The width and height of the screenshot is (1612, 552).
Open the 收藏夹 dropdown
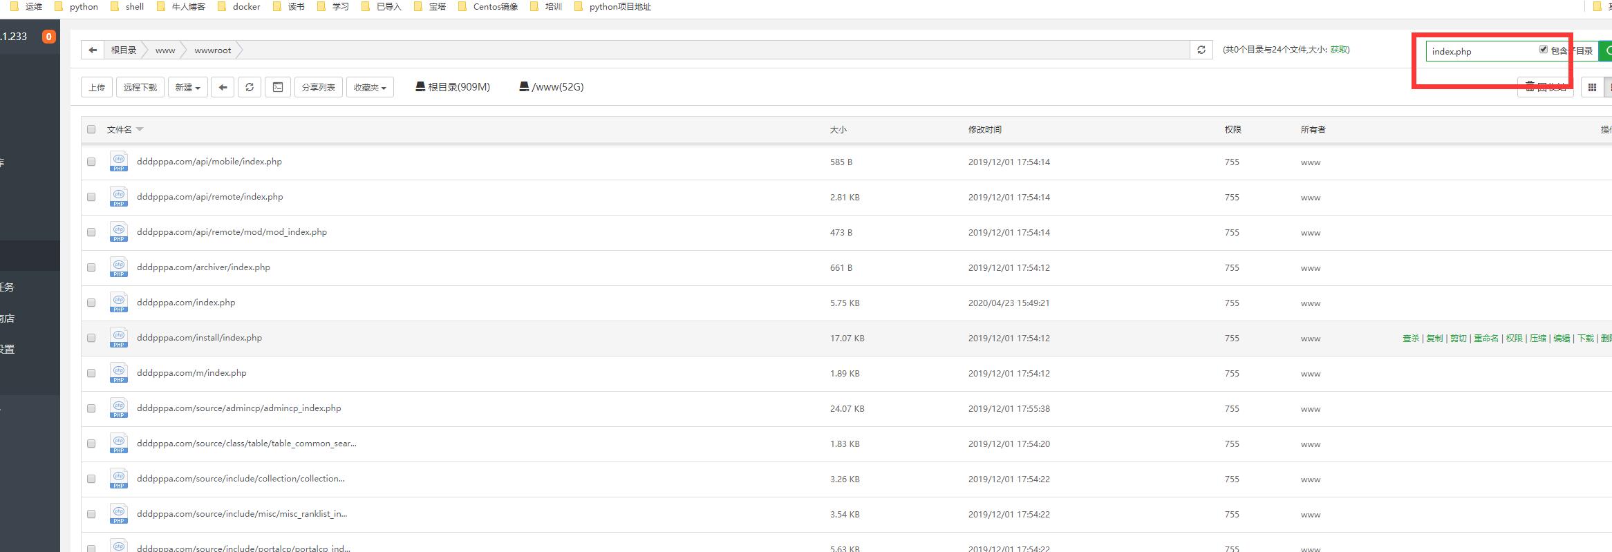pos(370,87)
